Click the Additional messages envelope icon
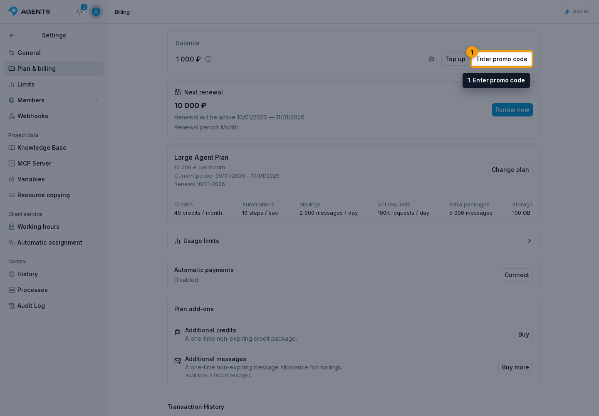Image resolution: width=599 pixels, height=416 pixels. (x=178, y=361)
